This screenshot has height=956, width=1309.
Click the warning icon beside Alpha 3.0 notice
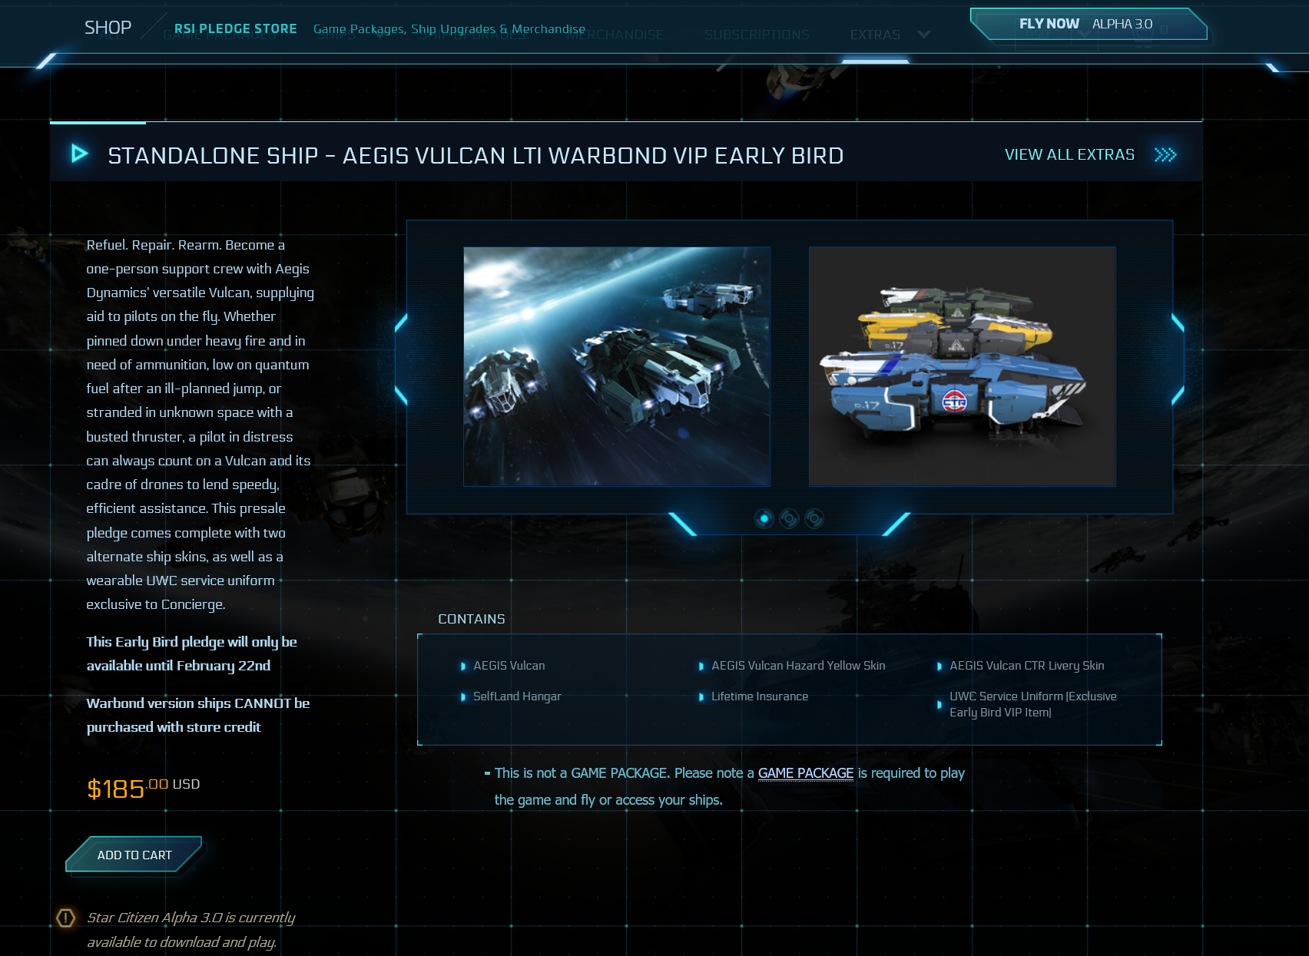(x=66, y=918)
